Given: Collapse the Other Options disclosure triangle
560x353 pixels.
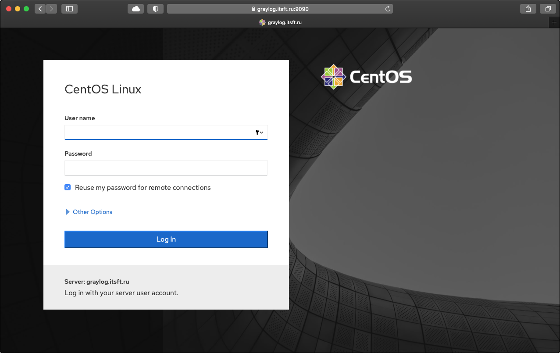Looking at the screenshot, I should [x=68, y=212].
